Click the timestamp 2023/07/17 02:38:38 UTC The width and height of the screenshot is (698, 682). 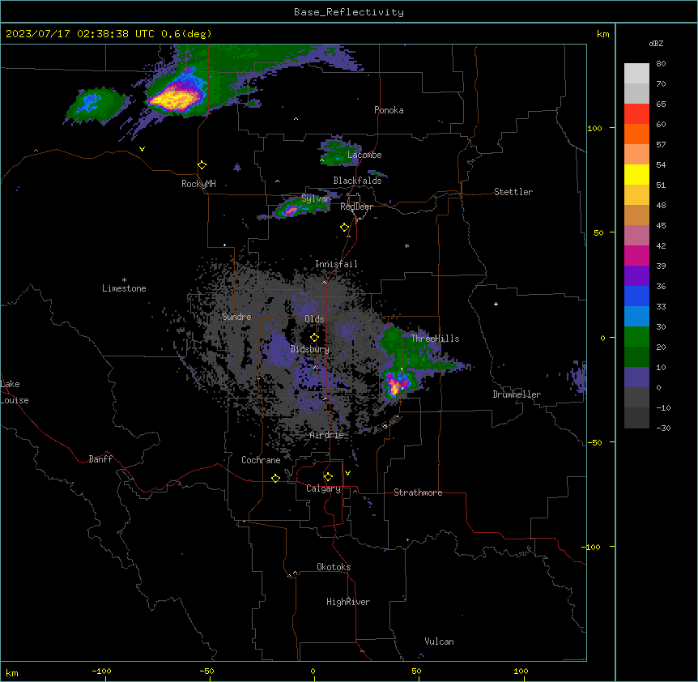pos(80,34)
